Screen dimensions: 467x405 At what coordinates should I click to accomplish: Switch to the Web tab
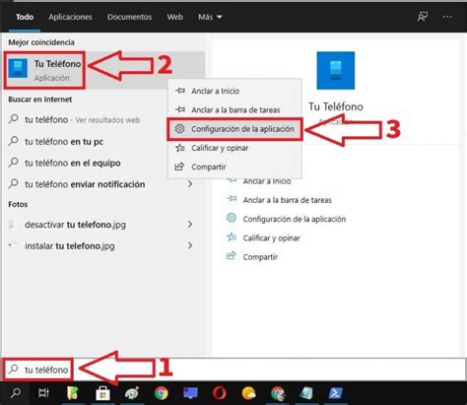[x=174, y=17]
